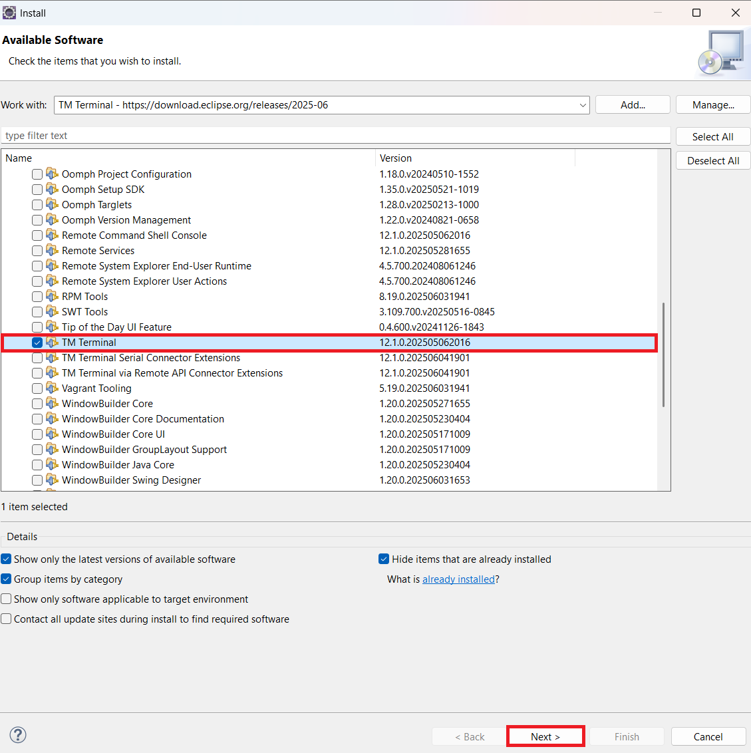Click the type filter text field
This screenshot has height=753, width=751.
[x=335, y=136]
